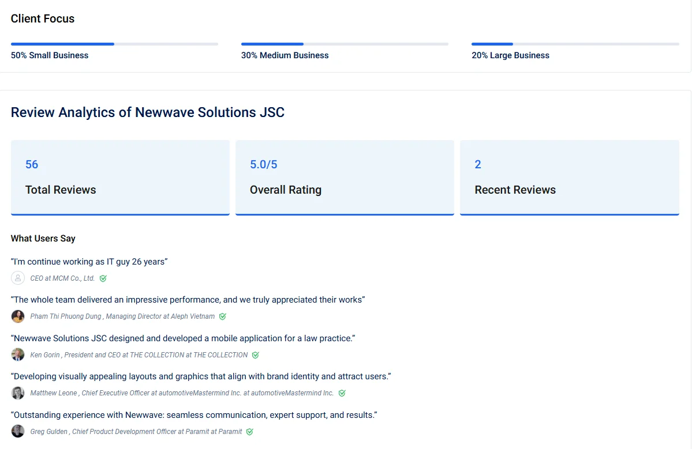Click the verified badge beside Matthew Leone

(x=342, y=393)
